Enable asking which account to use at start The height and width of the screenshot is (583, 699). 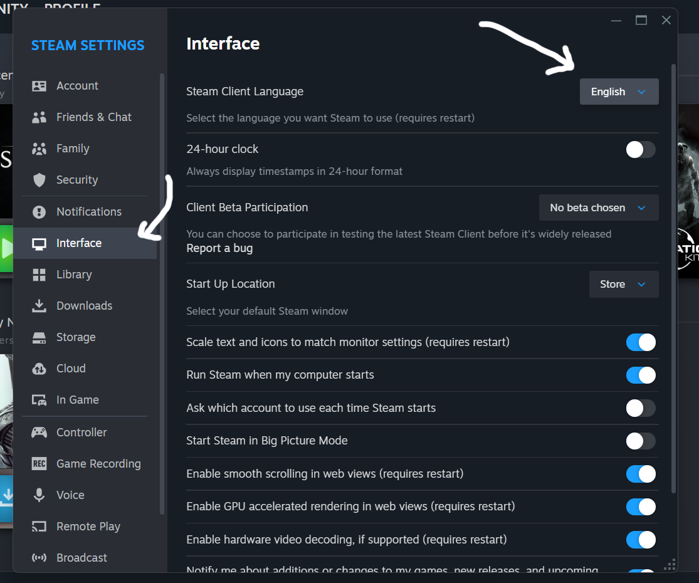[641, 408]
